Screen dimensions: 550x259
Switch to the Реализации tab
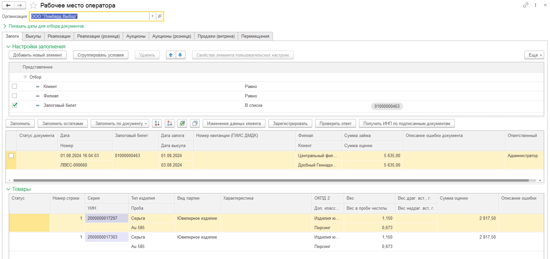click(x=59, y=36)
